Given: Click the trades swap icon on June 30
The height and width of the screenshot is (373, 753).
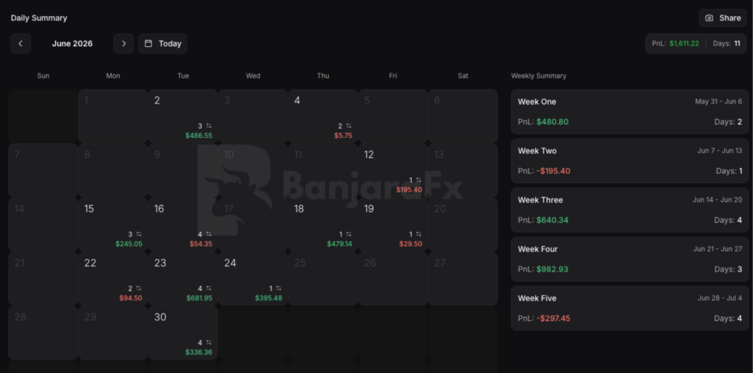Looking at the screenshot, I should 209,343.
